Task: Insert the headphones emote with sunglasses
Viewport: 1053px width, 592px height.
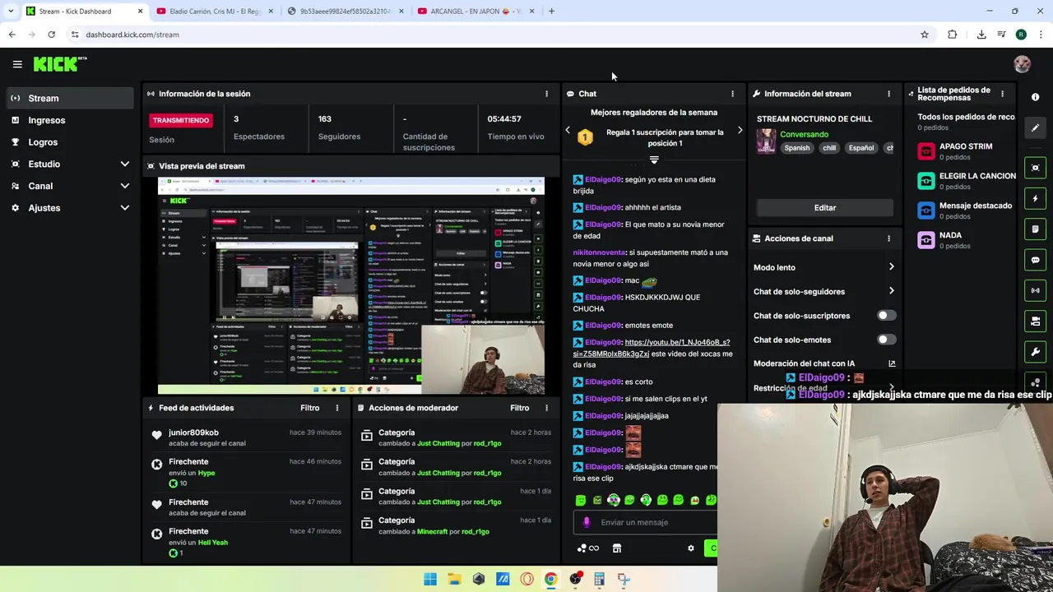Action: click(614, 500)
